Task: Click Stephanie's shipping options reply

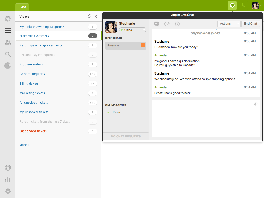Action: coord(195,79)
